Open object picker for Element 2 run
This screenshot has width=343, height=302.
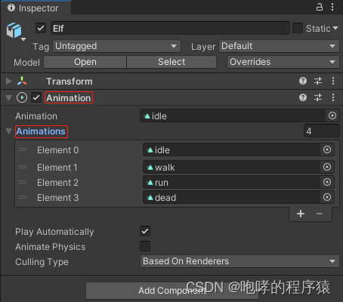coord(327,182)
